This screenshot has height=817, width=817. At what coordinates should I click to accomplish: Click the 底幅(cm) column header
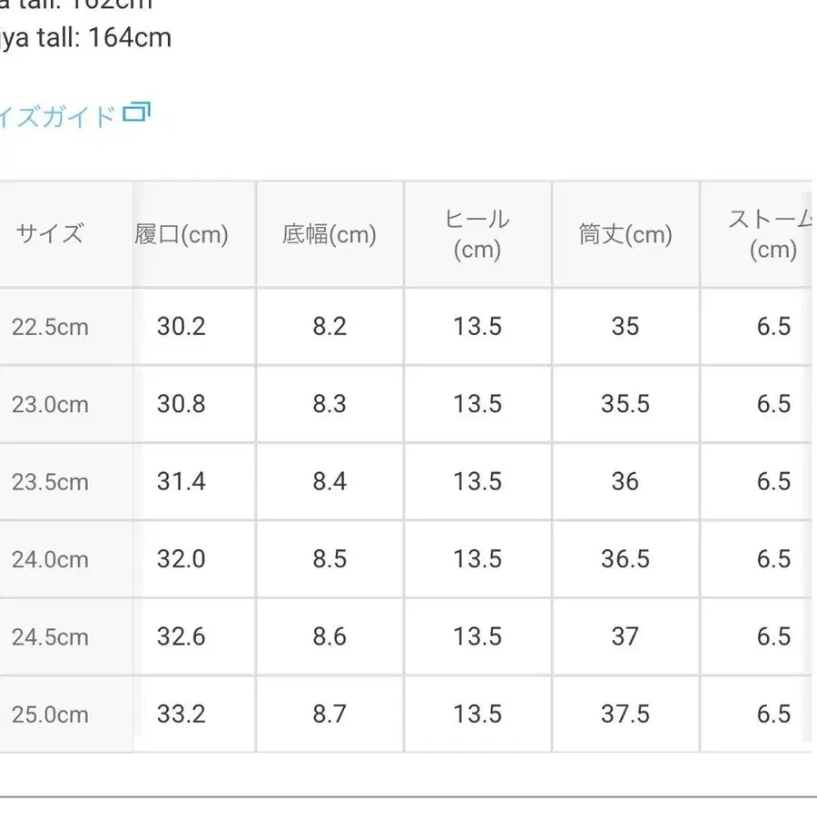(x=329, y=235)
